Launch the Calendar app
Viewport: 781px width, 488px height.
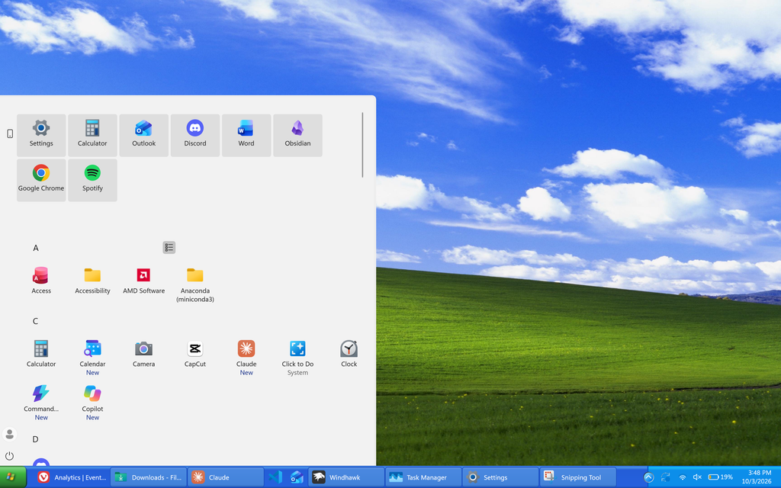coord(92,358)
